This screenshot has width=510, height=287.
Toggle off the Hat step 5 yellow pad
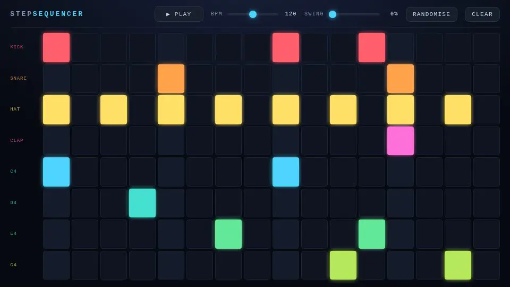coord(171,109)
